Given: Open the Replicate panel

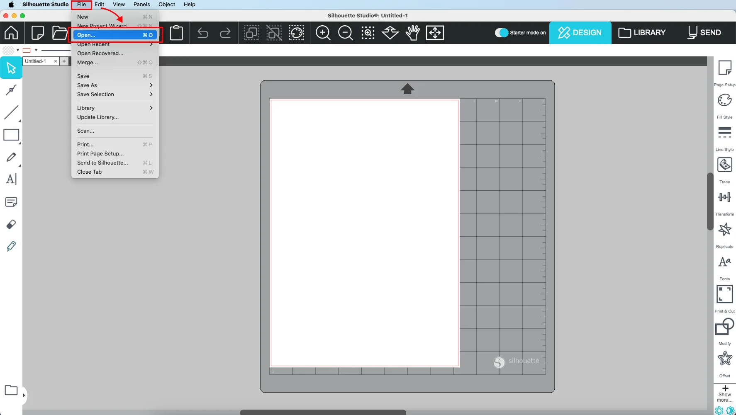Looking at the screenshot, I should tap(725, 230).
